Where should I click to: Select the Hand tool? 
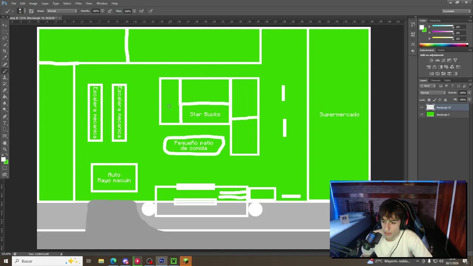tap(5, 143)
